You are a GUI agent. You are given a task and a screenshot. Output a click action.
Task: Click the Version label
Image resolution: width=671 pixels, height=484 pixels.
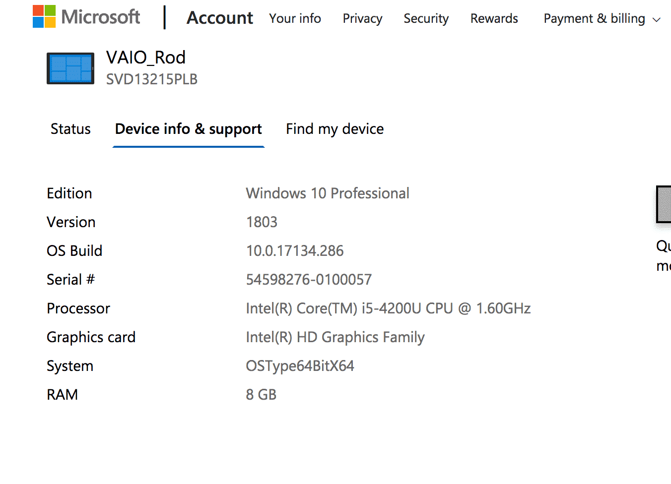(x=71, y=222)
